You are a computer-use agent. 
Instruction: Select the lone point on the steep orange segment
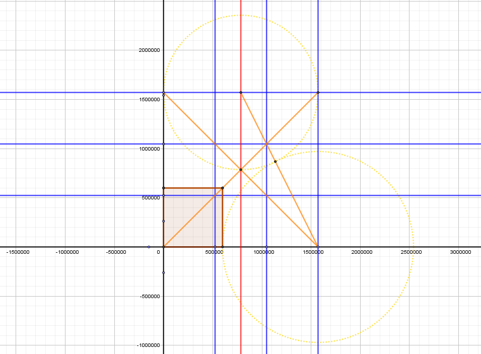275,162
